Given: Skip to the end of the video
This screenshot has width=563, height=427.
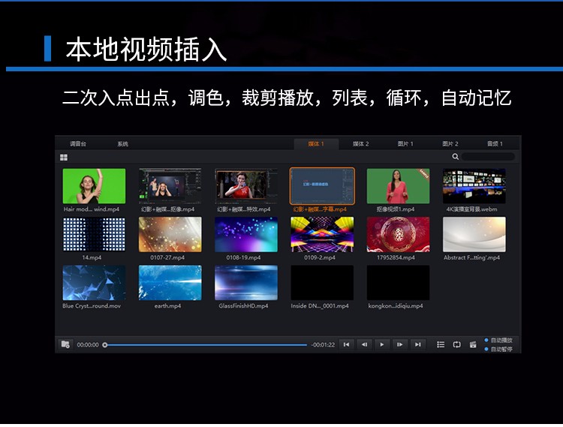Looking at the screenshot, I should 418,344.
